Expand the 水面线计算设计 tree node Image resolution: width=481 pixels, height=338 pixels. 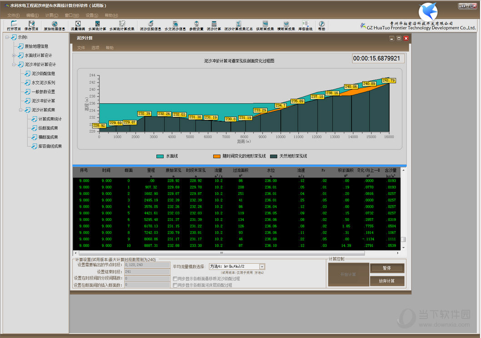click(x=14, y=55)
